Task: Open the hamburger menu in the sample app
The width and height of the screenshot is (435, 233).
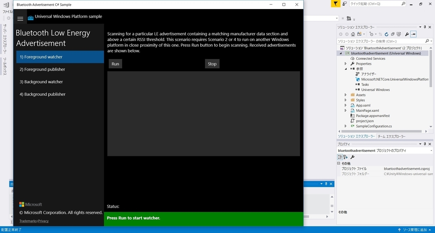Action: tap(20, 19)
